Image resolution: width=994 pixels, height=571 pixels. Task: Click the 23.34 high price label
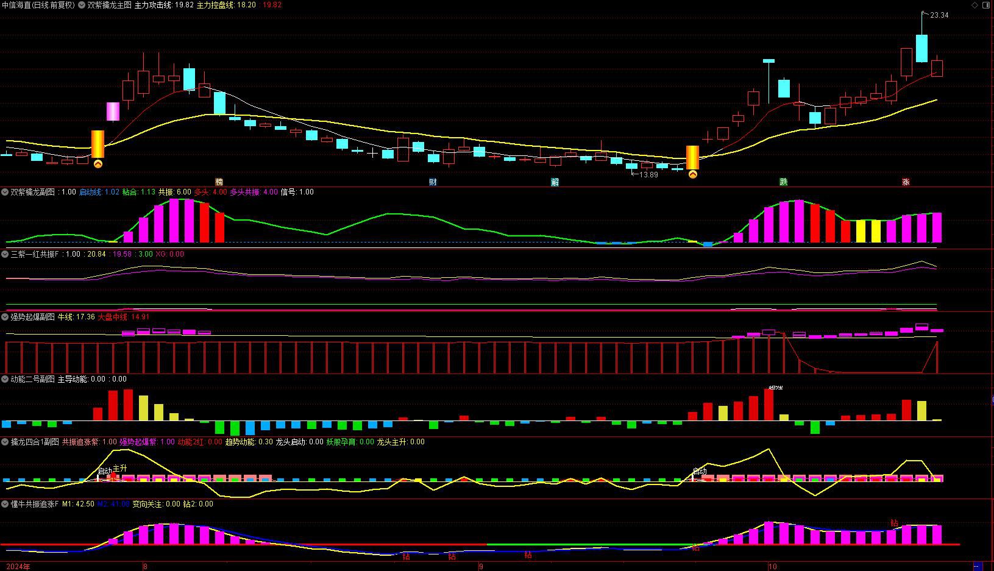coord(939,15)
